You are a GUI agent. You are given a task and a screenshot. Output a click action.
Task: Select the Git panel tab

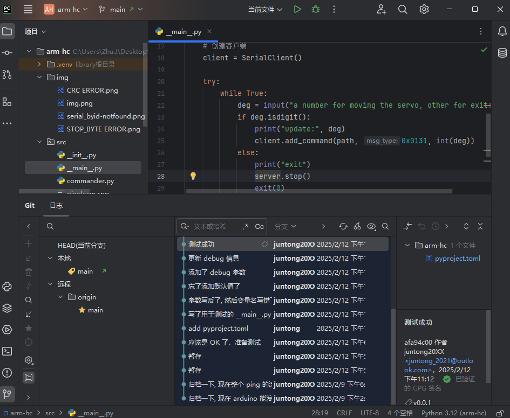click(30, 205)
